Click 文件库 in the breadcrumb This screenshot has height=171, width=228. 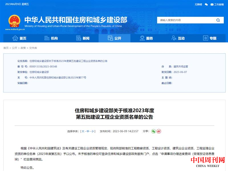(x=33, y=48)
